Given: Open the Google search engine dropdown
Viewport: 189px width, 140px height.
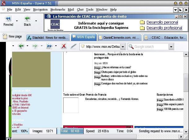Looking at the screenshot, I should (x=171, y=47).
